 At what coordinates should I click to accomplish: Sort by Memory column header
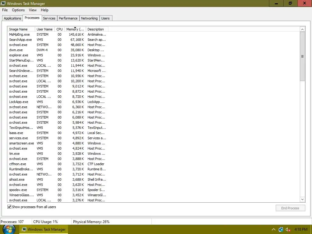pyautogui.click(x=75, y=29)
